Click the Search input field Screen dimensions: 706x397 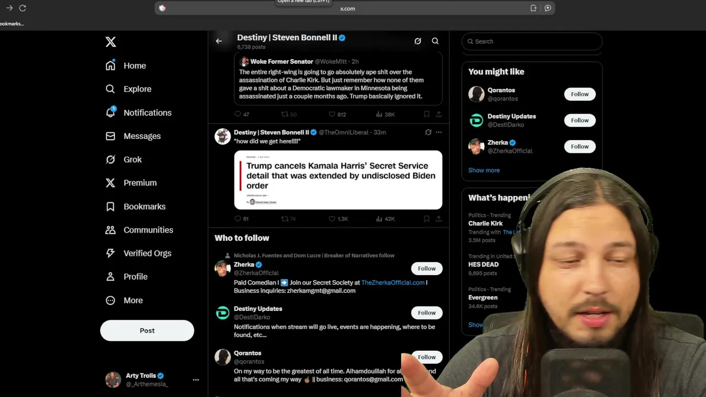tap(532, 41)
